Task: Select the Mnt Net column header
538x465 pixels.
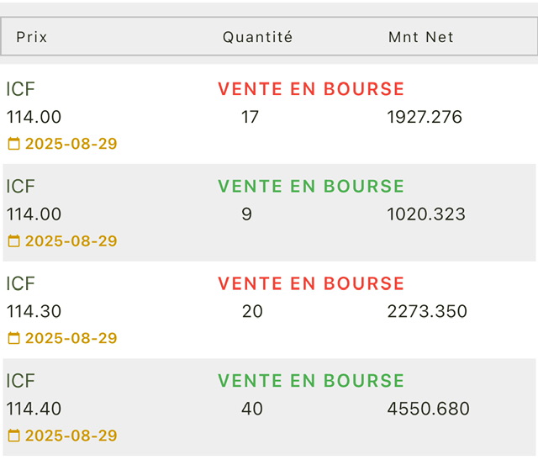Action: click(x=420, y=37)
